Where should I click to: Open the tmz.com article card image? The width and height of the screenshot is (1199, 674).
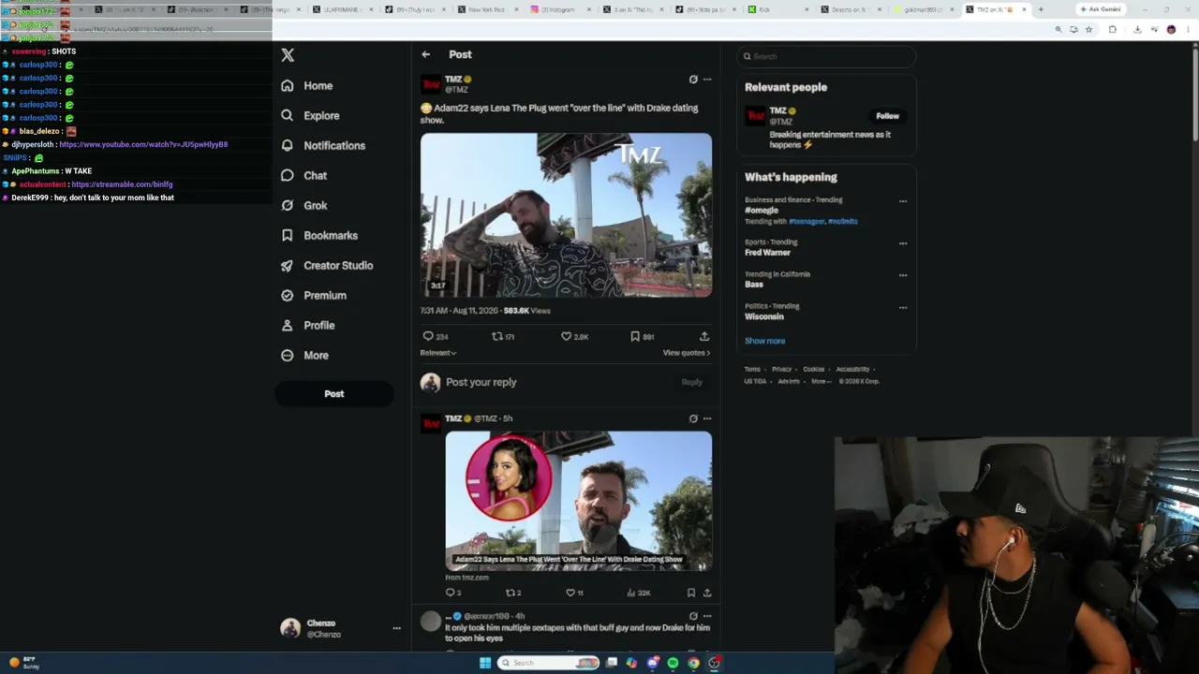point(578,501)
